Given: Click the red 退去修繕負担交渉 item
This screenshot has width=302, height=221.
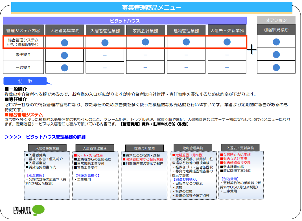Looking at the screenshot, I should click(x=235, y=162).
